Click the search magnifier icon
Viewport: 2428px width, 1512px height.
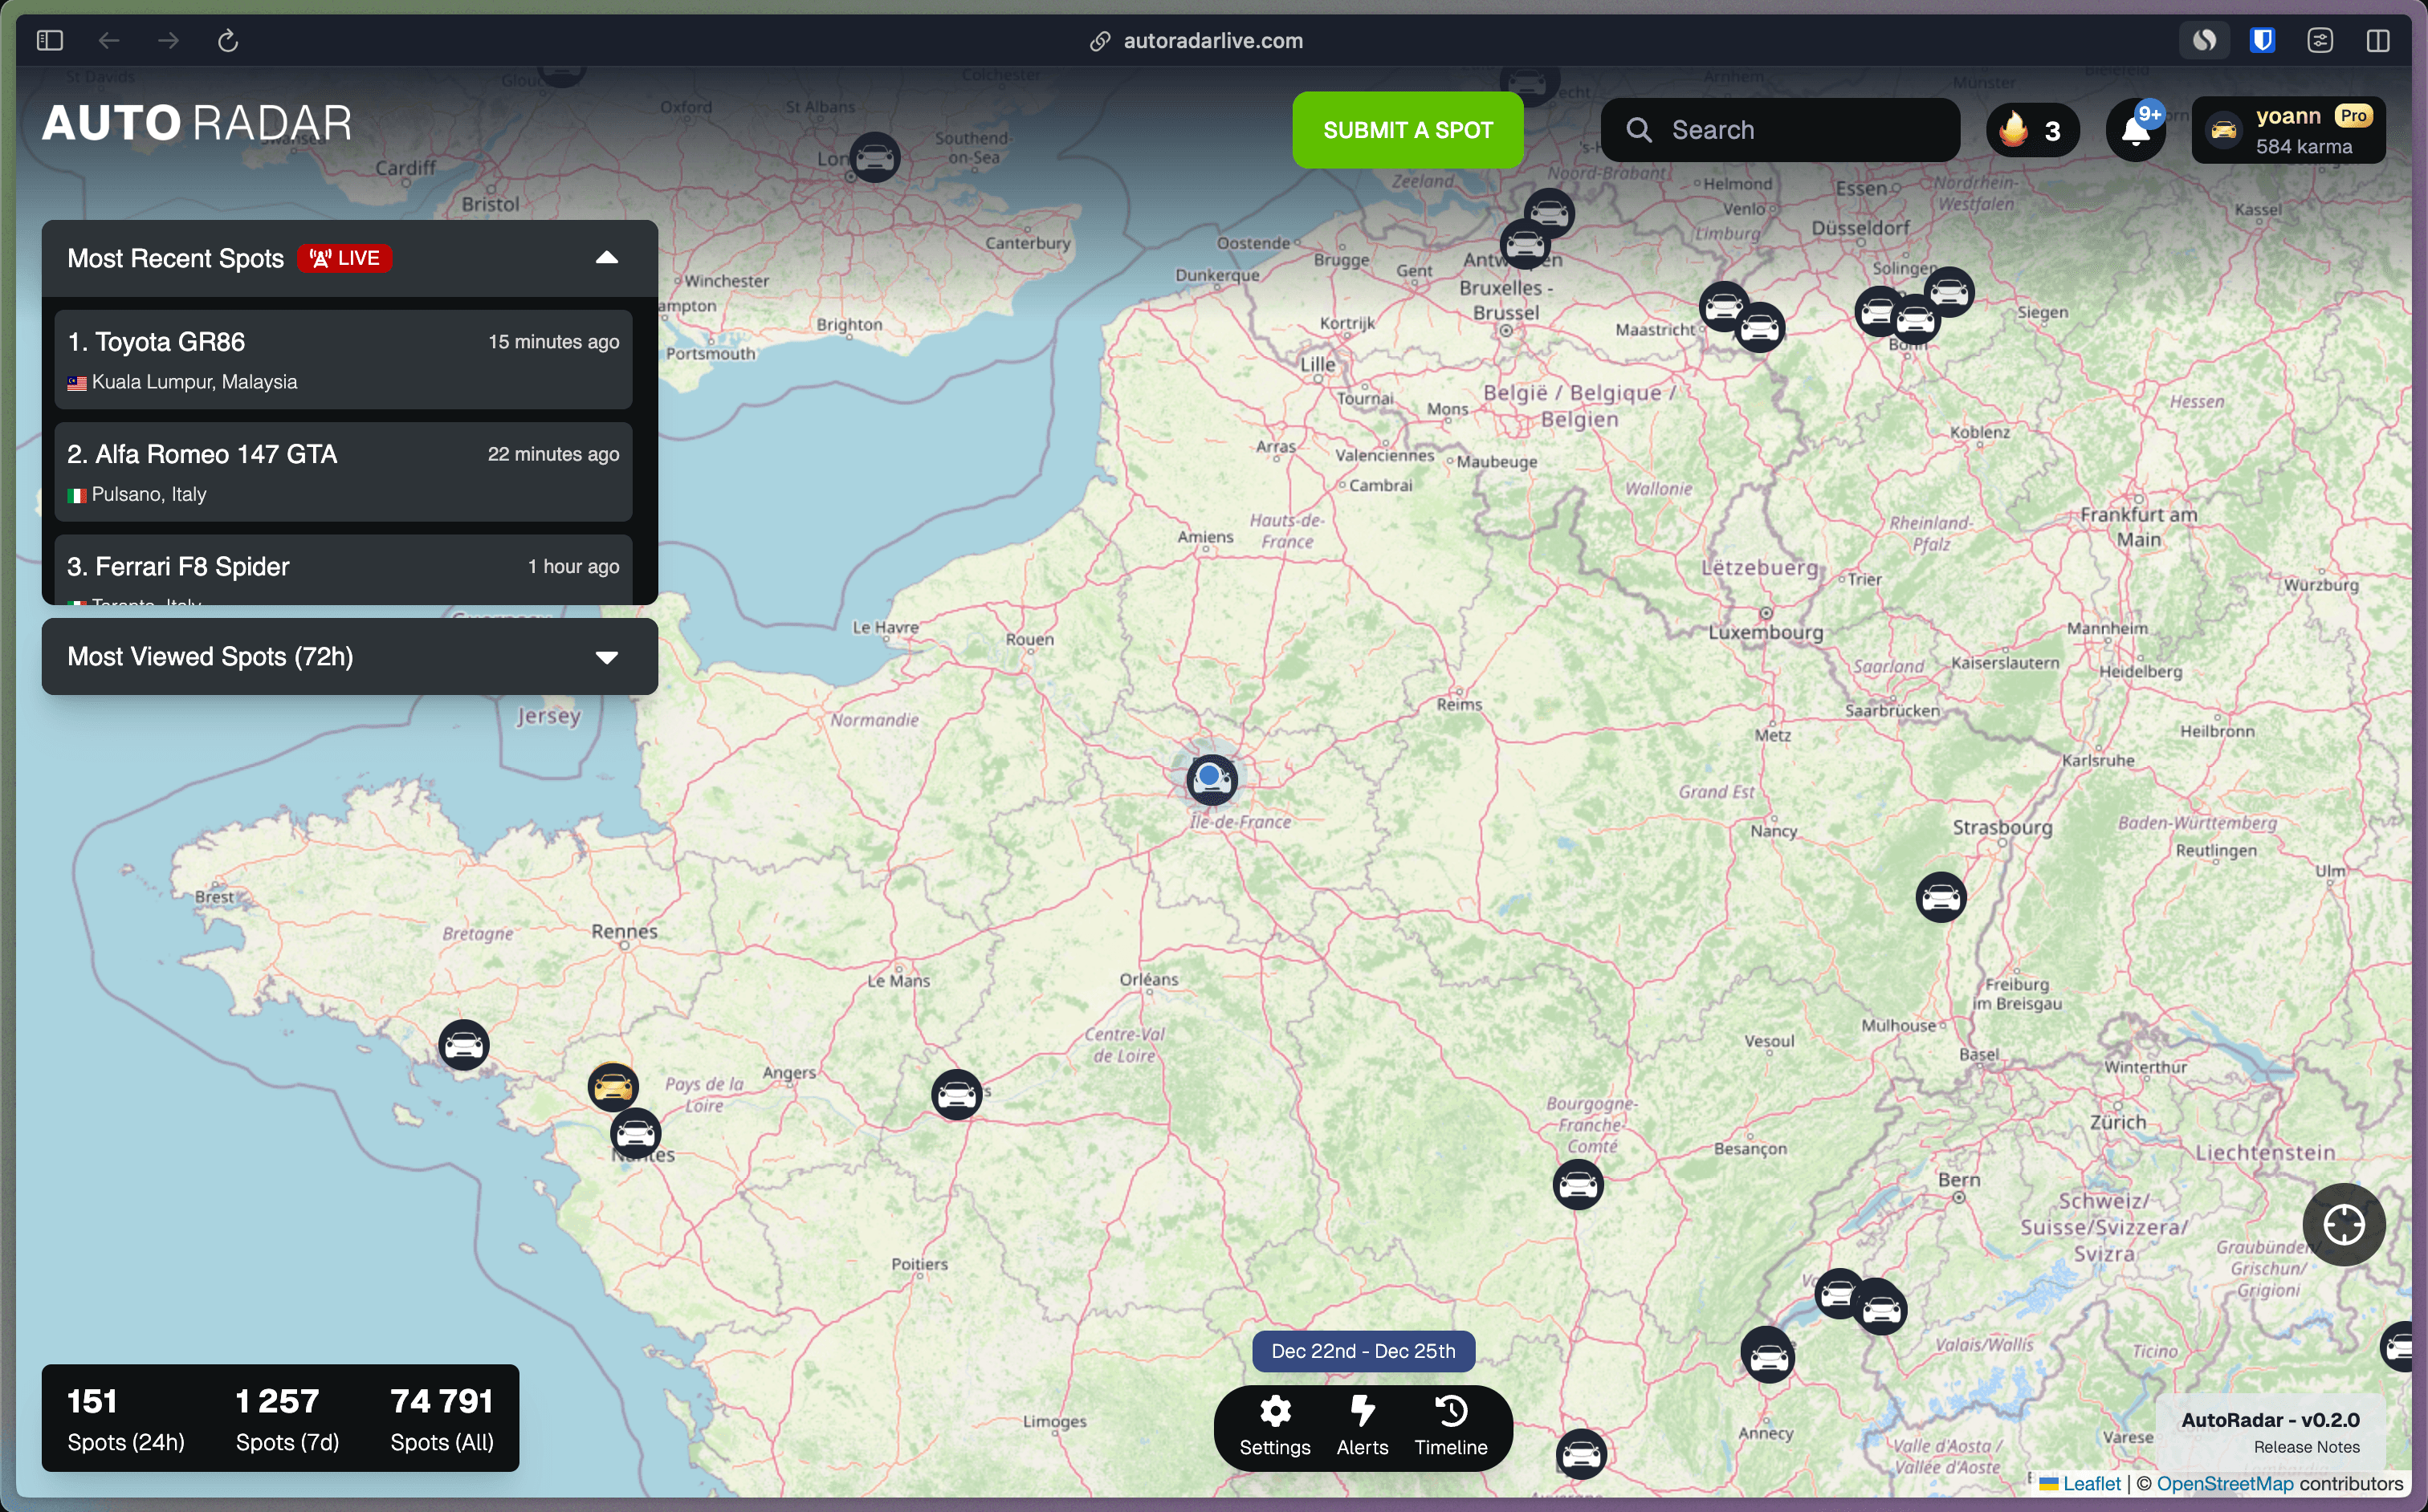pyautogui.click(x=1638, y=130)
